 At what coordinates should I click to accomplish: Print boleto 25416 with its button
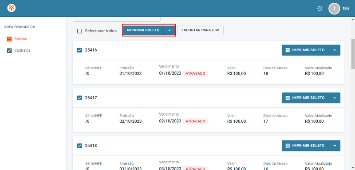(305, 50)
